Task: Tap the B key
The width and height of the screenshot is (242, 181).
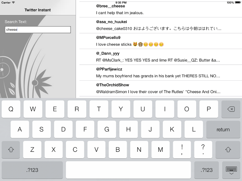Action: click(x=118, y=149)
